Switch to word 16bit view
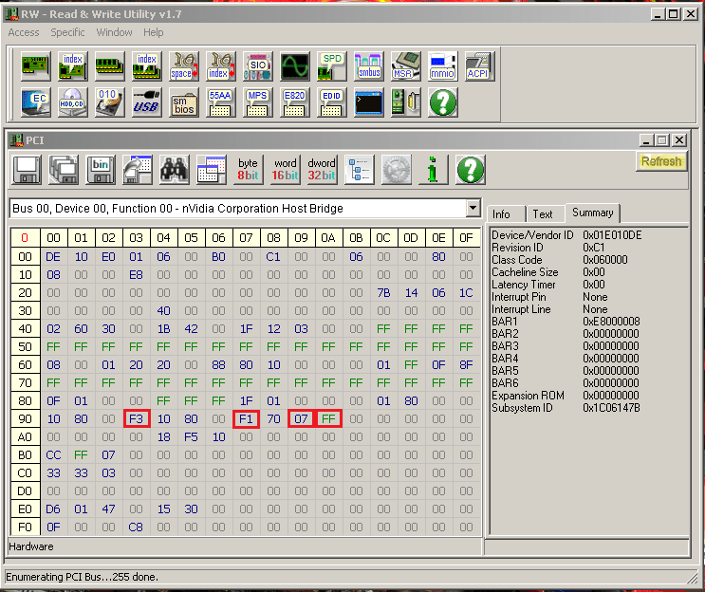This screenshot has width=705, height=592. (285, 169)
